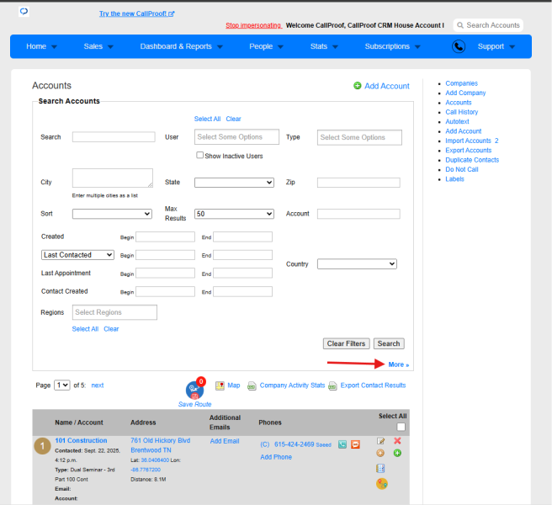Screen dimensions: 552x505
Task: Click the orange text message icon for 101 Construction
Action: pyautogui.click(x=355, y=444)
